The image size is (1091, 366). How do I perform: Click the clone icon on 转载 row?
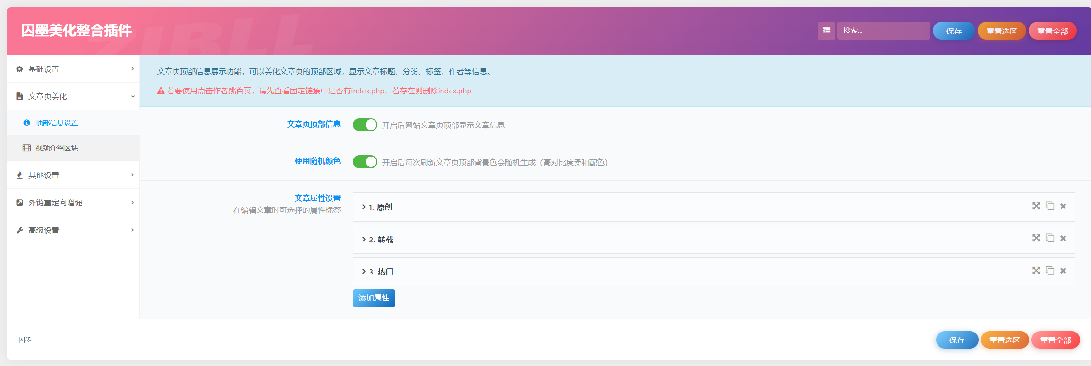pos(1050,238)
